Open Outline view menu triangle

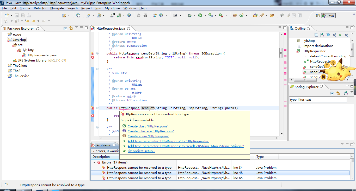[x=352, y=34]
